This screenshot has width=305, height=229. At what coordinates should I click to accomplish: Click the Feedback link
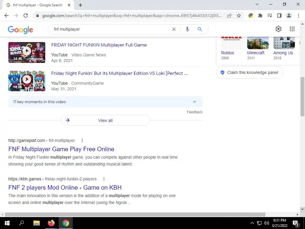[x=194, y=112]
